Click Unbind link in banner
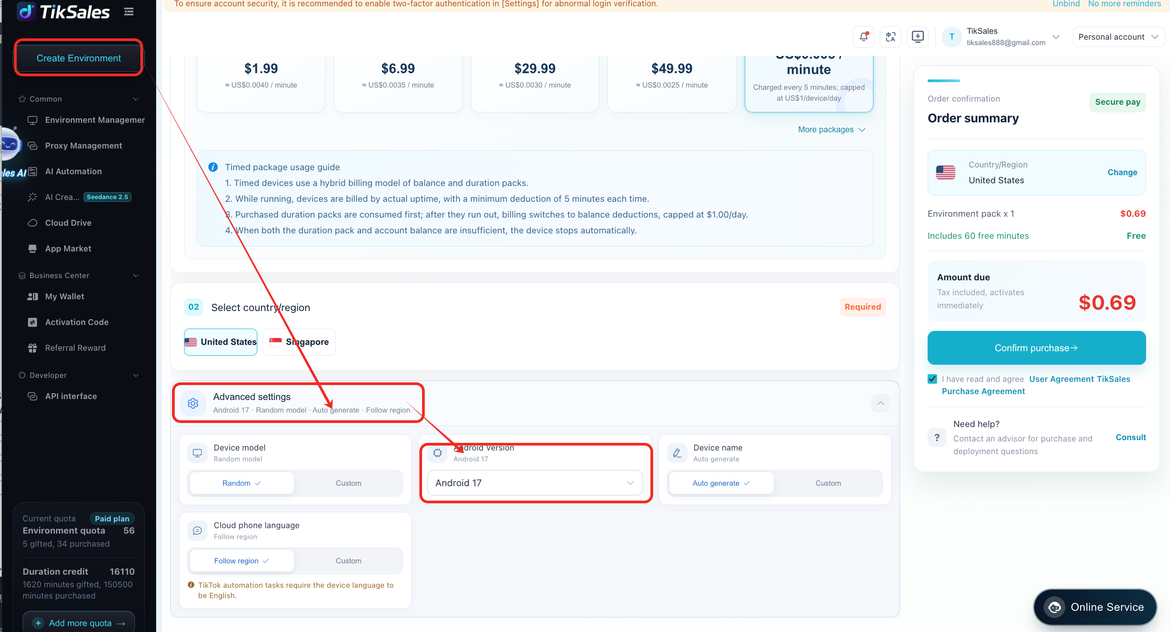The width and height of the screenshot is (1170, 632). (1066, 4)
